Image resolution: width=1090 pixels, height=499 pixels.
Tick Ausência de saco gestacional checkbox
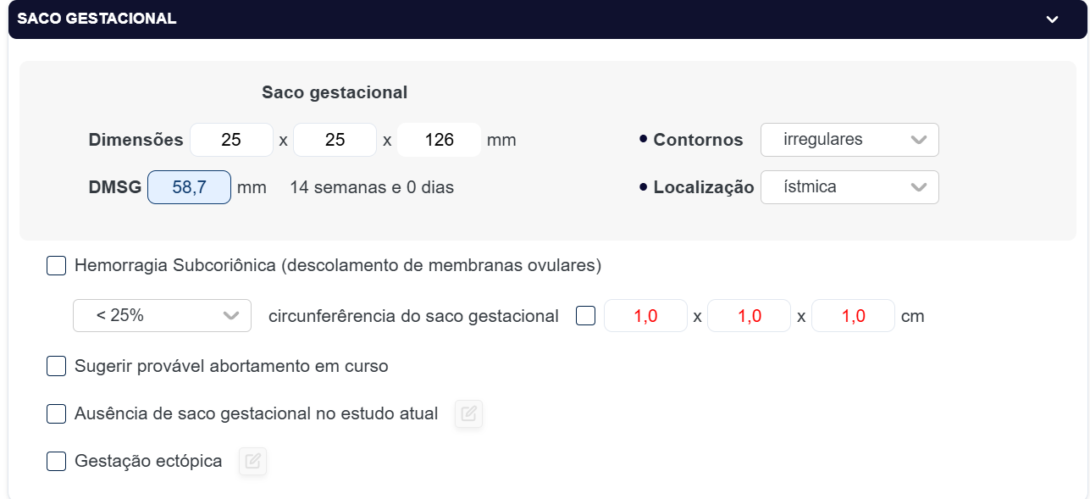pyautogui.click(x=56, y=414)
